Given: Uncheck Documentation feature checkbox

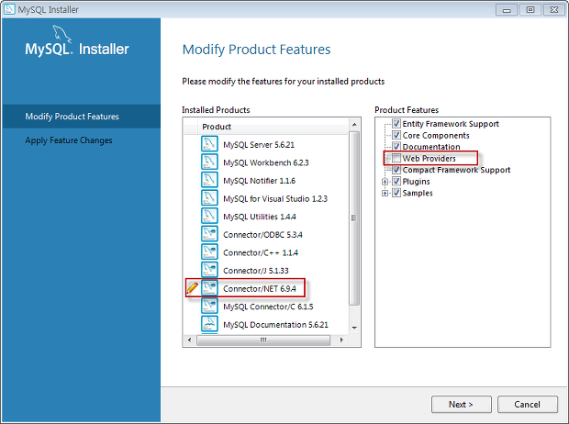Looking at the screenshot, I should pyautogui.click(x=396, y=147).
